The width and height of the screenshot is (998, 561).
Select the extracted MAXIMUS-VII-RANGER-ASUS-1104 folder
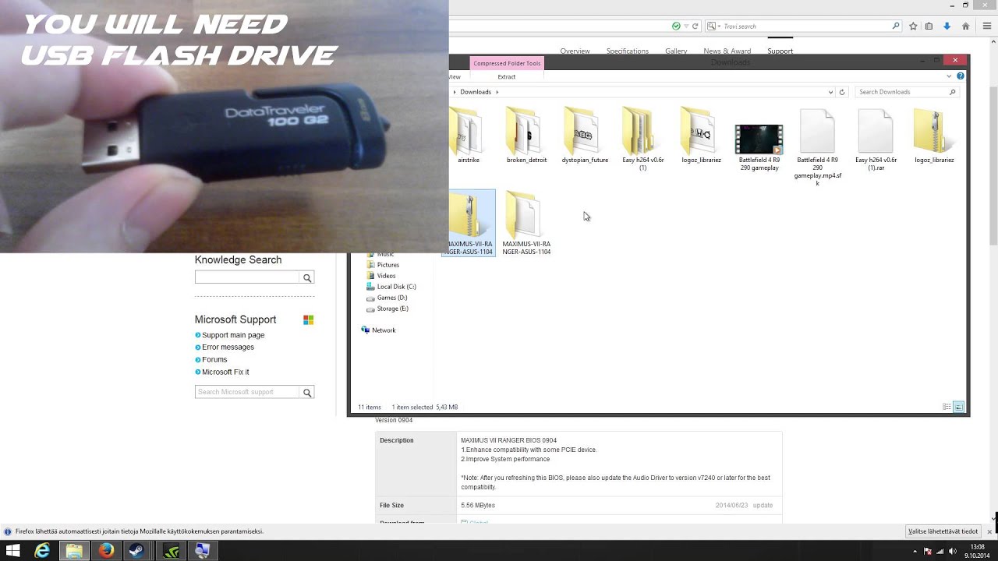click(x=527, y=224)
